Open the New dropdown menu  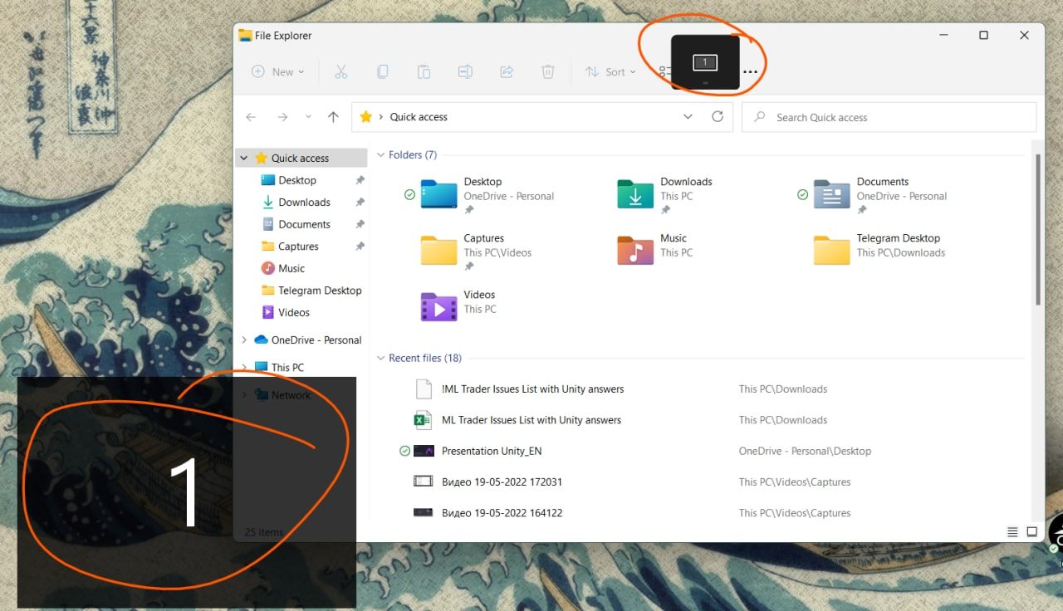click(278, 72)
